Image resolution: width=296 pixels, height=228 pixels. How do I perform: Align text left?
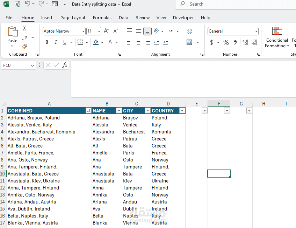(x=129, y=42)
